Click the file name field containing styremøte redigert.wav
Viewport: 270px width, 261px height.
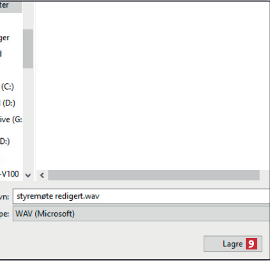point(142,196)
